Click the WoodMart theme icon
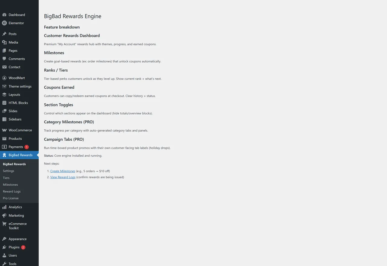The height and width of the screenshot is (266, 387). [x=4, y=78]
